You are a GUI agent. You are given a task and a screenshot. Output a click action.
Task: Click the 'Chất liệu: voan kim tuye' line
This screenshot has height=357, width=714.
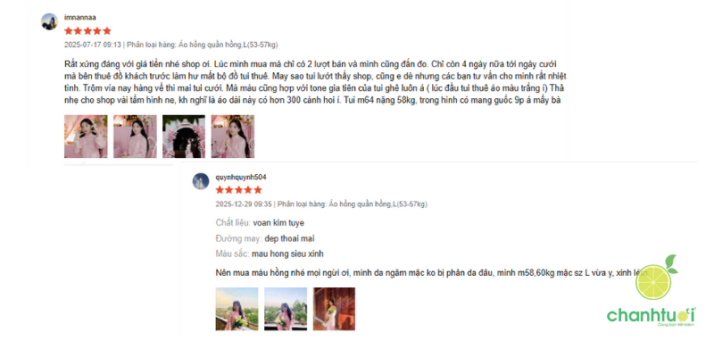(260, 222)
